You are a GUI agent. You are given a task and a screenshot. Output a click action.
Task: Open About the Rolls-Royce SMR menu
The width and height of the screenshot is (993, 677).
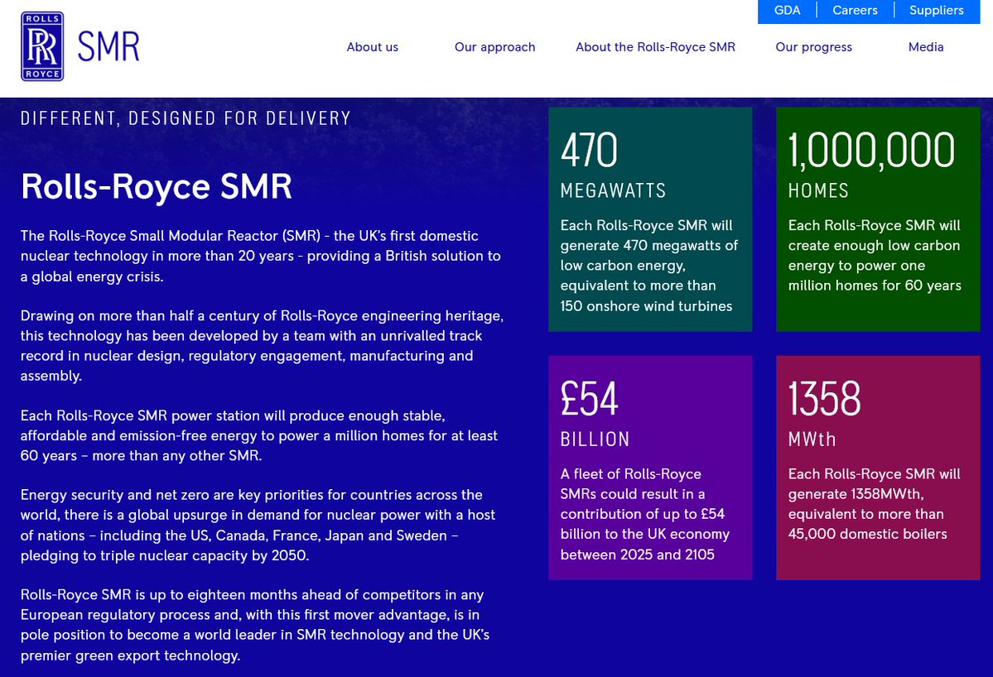click(655, 47)
